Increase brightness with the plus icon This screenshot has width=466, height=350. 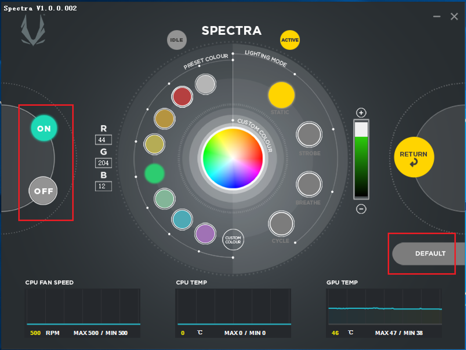[361, 113]
